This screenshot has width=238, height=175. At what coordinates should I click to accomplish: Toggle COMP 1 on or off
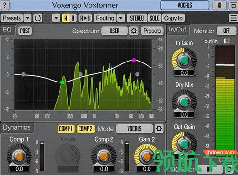(66, 129)
